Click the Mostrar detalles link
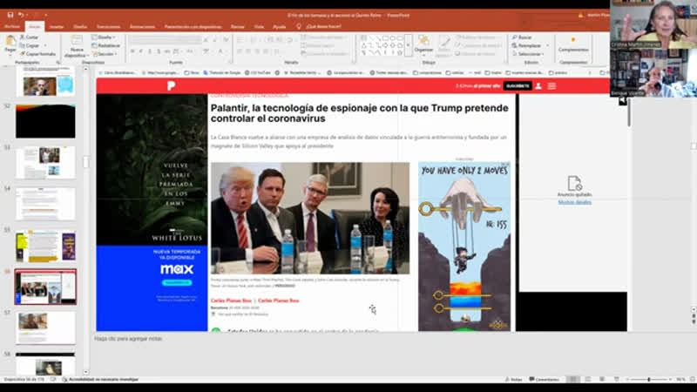The image size is (697, 392). tap(574, 202)
